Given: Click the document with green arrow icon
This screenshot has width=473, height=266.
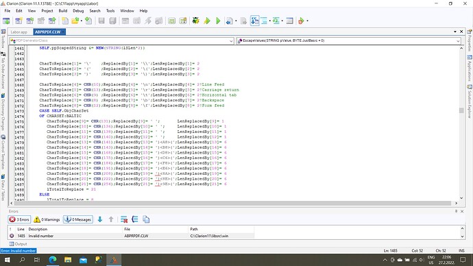Looking at the screenshot, I should [88, 21].
